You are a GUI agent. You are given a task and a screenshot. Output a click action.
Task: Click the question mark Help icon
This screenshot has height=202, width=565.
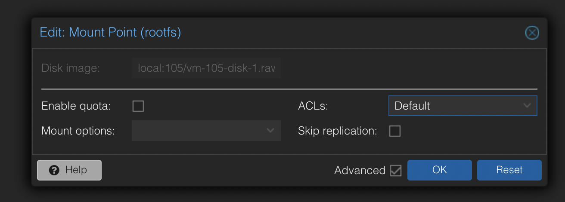pos(54,170)
